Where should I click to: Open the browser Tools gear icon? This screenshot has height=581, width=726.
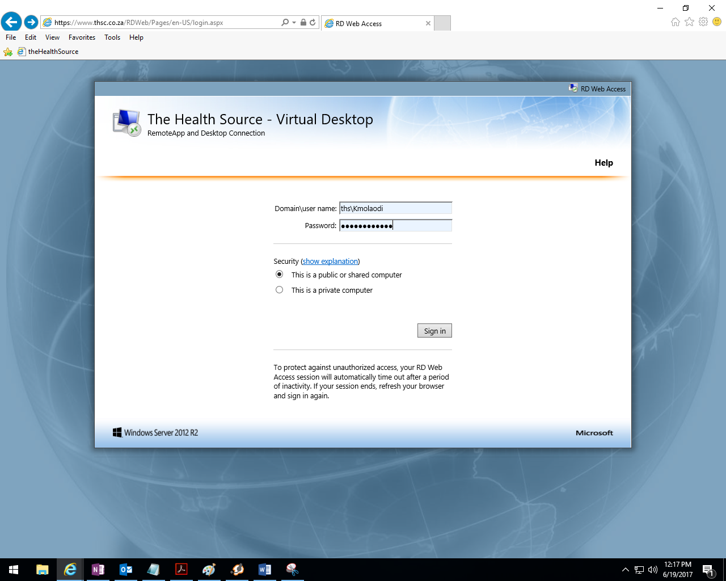pyautogui.click(x=703, y=22)
